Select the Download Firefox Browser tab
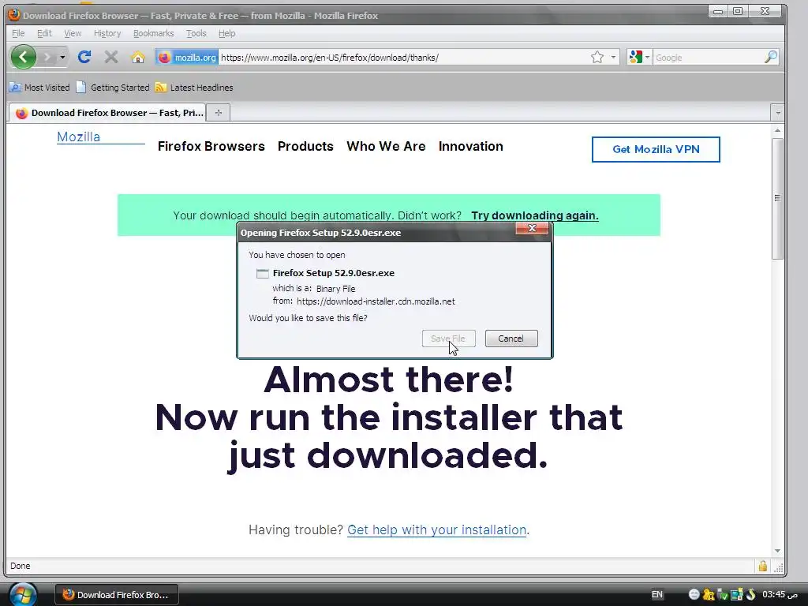 [x=107, y=113]
